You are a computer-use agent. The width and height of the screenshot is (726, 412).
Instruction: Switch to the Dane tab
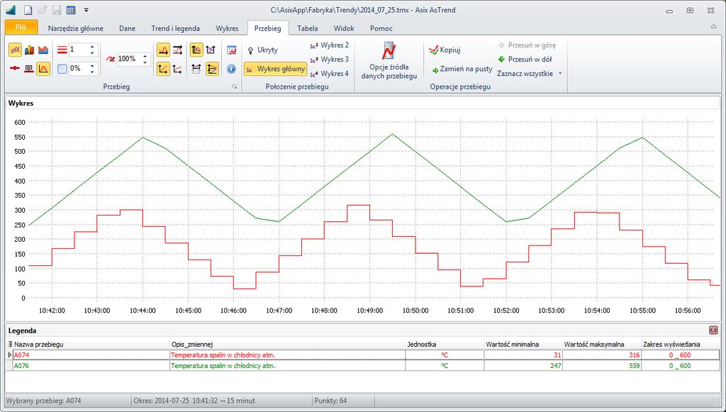coord(128,28)
